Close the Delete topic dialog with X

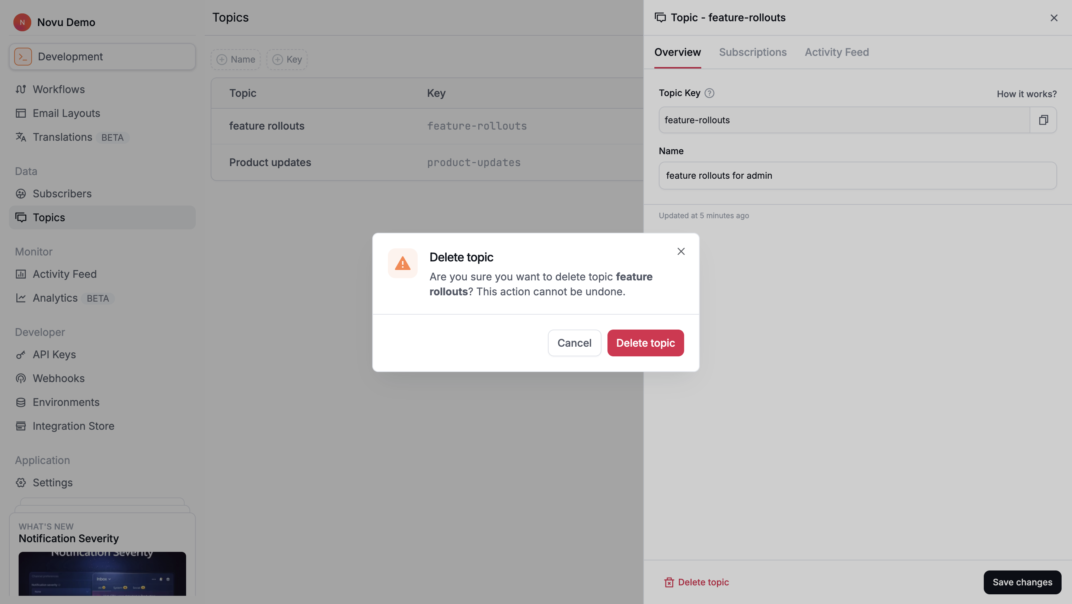681,251
